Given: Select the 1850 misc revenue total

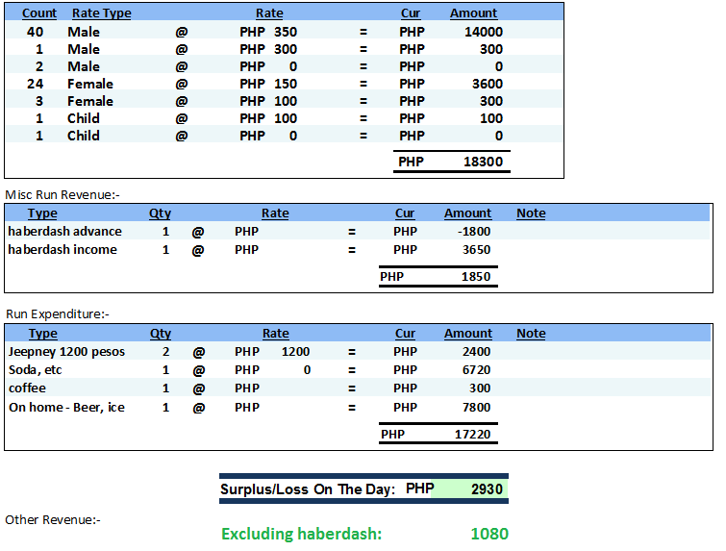Looking at the screenshot, I should tap(475, 277).
